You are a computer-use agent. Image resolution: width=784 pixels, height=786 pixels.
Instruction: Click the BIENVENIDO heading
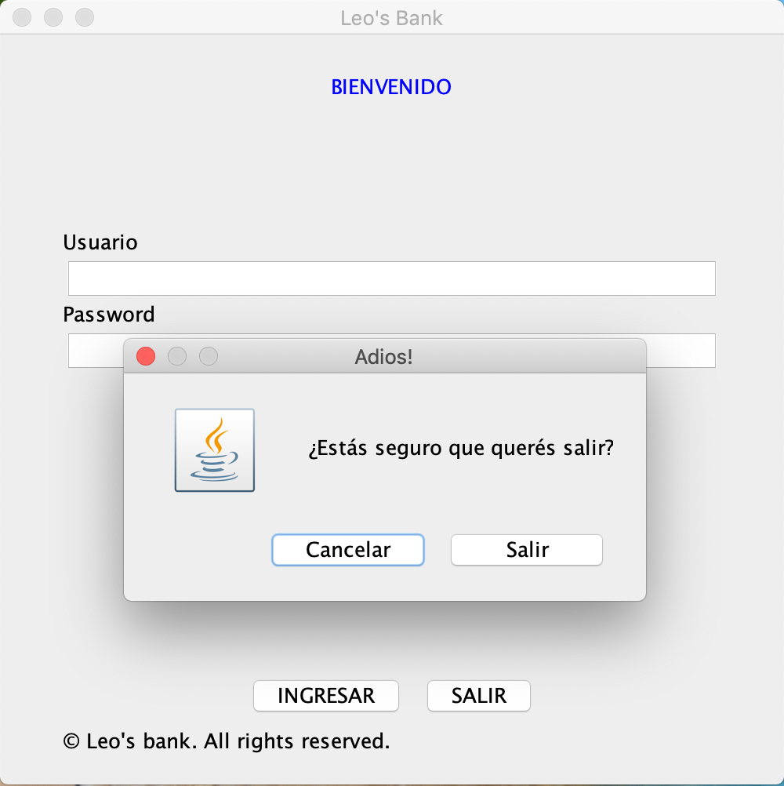[391, 86]
